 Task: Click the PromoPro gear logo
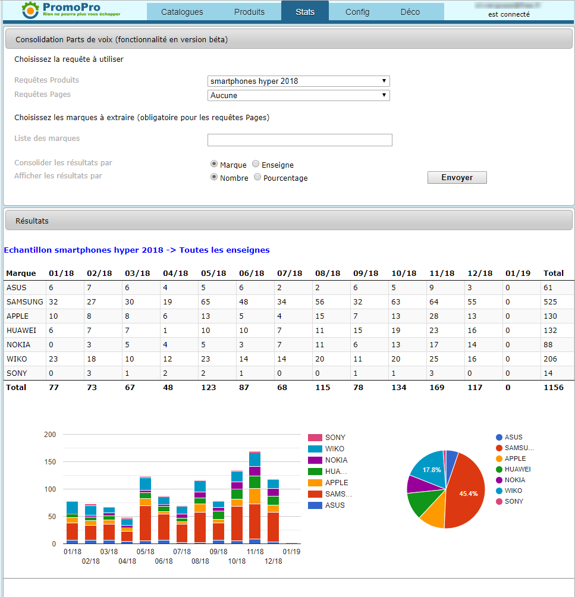pos(31,10)
